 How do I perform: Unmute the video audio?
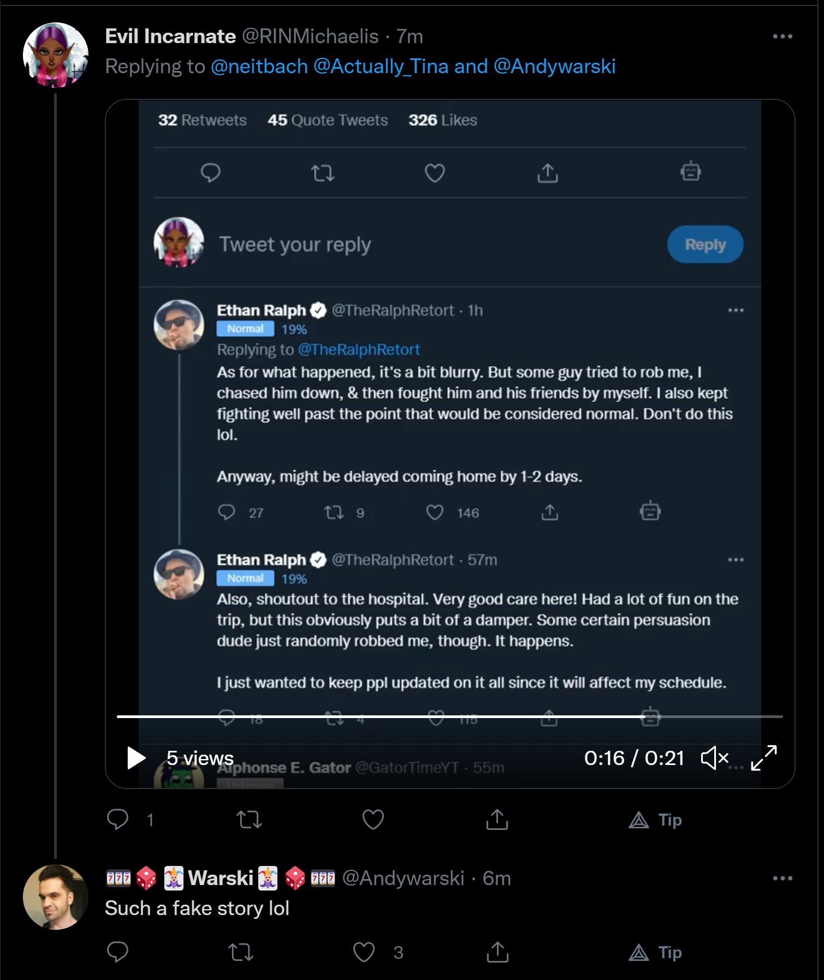(715, 758)
